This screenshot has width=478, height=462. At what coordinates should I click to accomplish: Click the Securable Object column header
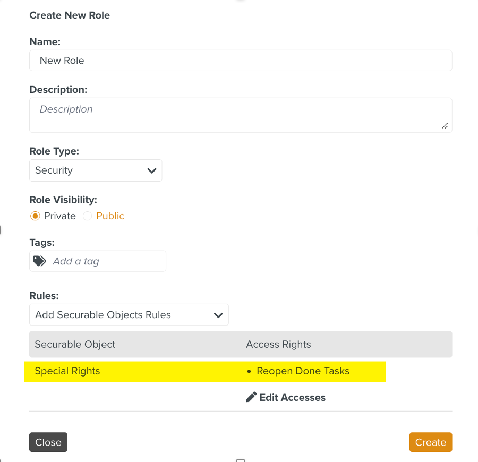click(x=75, y=344)
